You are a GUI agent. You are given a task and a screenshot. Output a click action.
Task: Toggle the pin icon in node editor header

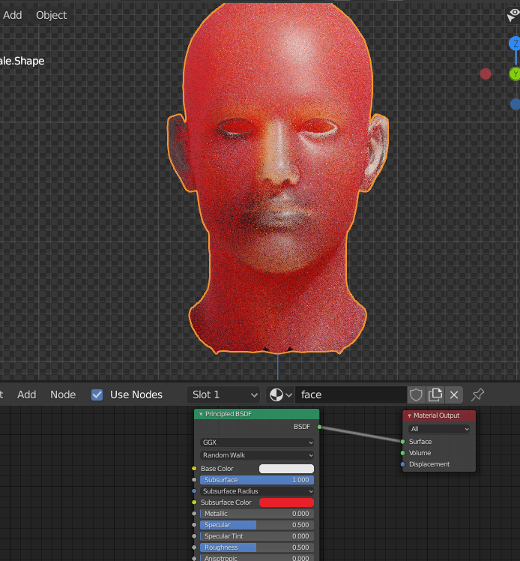coord(477,395)
